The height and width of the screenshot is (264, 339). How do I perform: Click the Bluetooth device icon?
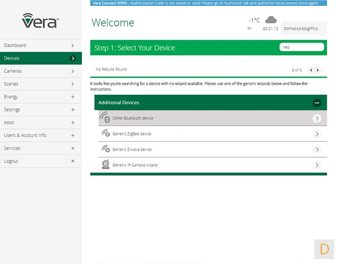105,117
